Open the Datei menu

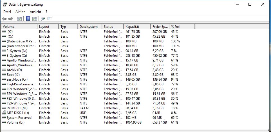tap(7, 12)
